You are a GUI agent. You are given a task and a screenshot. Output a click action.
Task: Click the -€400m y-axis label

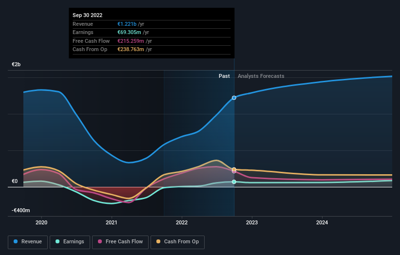point(20,210)
